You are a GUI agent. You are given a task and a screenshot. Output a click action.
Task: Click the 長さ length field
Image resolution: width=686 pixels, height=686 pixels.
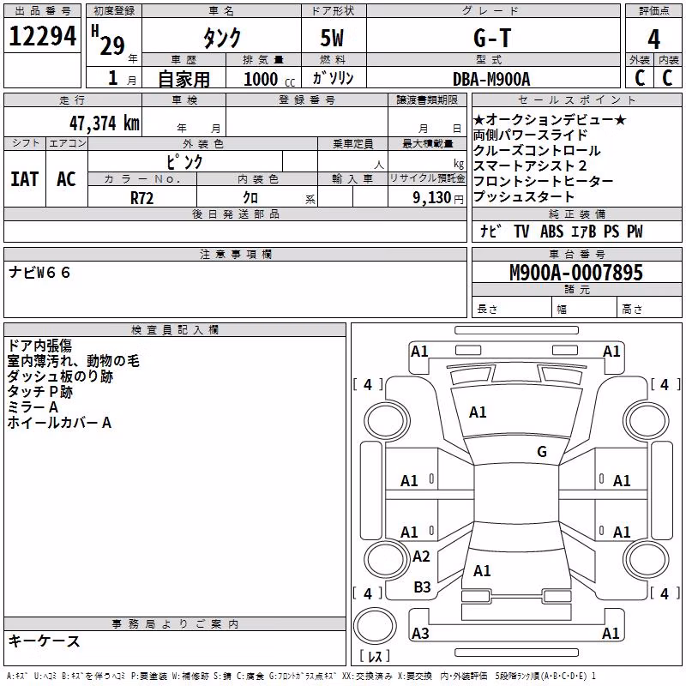[512, 309]
